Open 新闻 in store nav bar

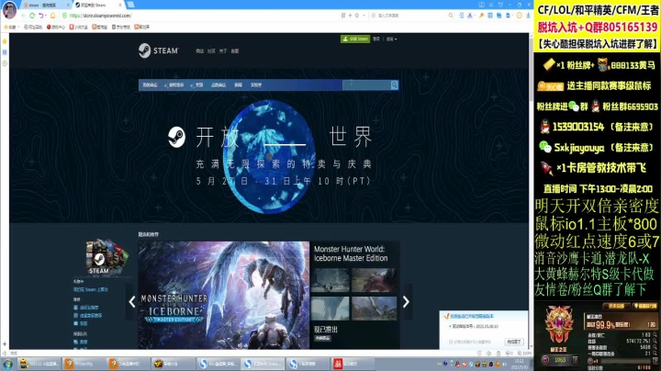pyautogui.click(x=238, y=85)
